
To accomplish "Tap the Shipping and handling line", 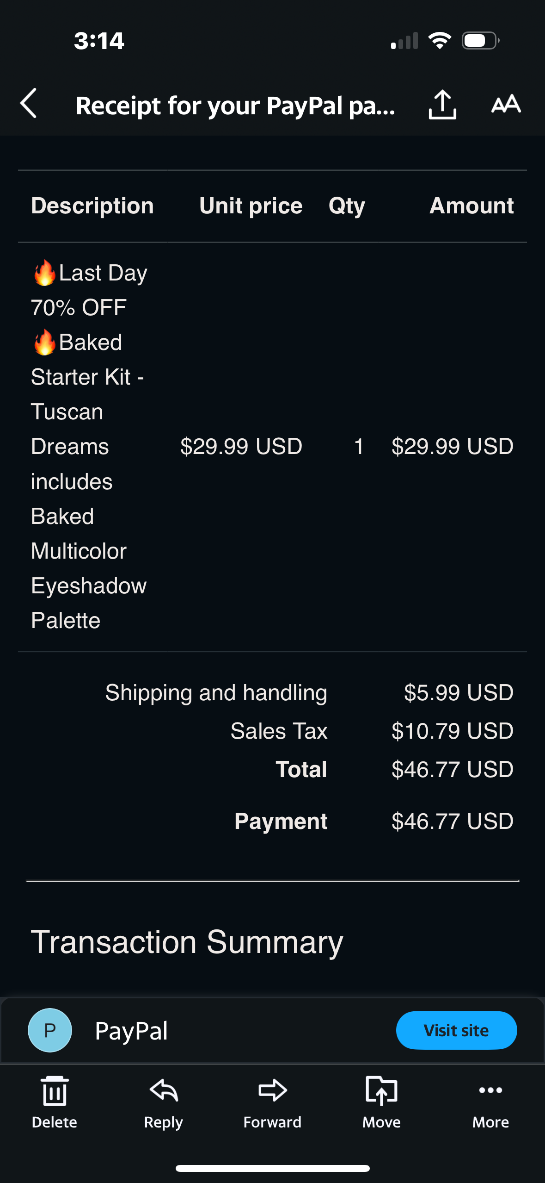I will tap(216, 693).
